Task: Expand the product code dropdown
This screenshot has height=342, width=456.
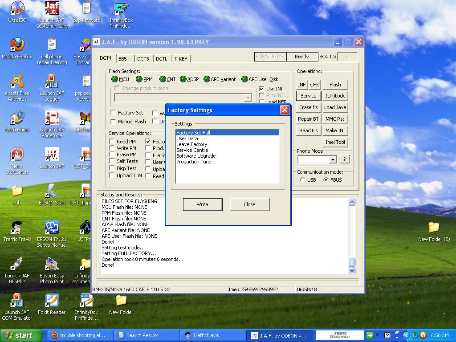Action: [248, 98]
